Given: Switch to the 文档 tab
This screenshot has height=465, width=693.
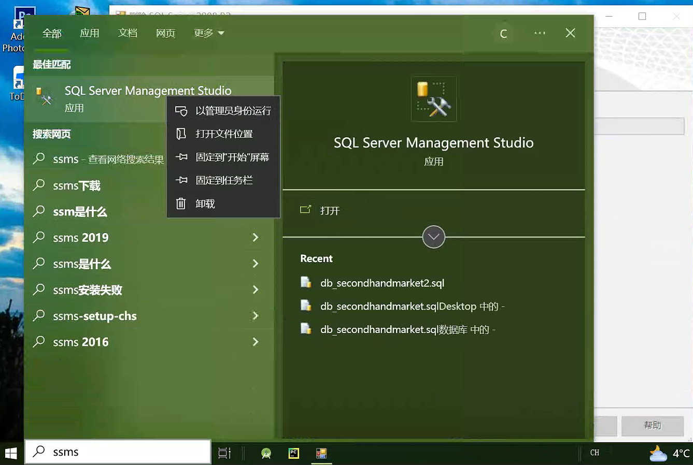Looking at the screenshot, I should (x=128, y=34).
